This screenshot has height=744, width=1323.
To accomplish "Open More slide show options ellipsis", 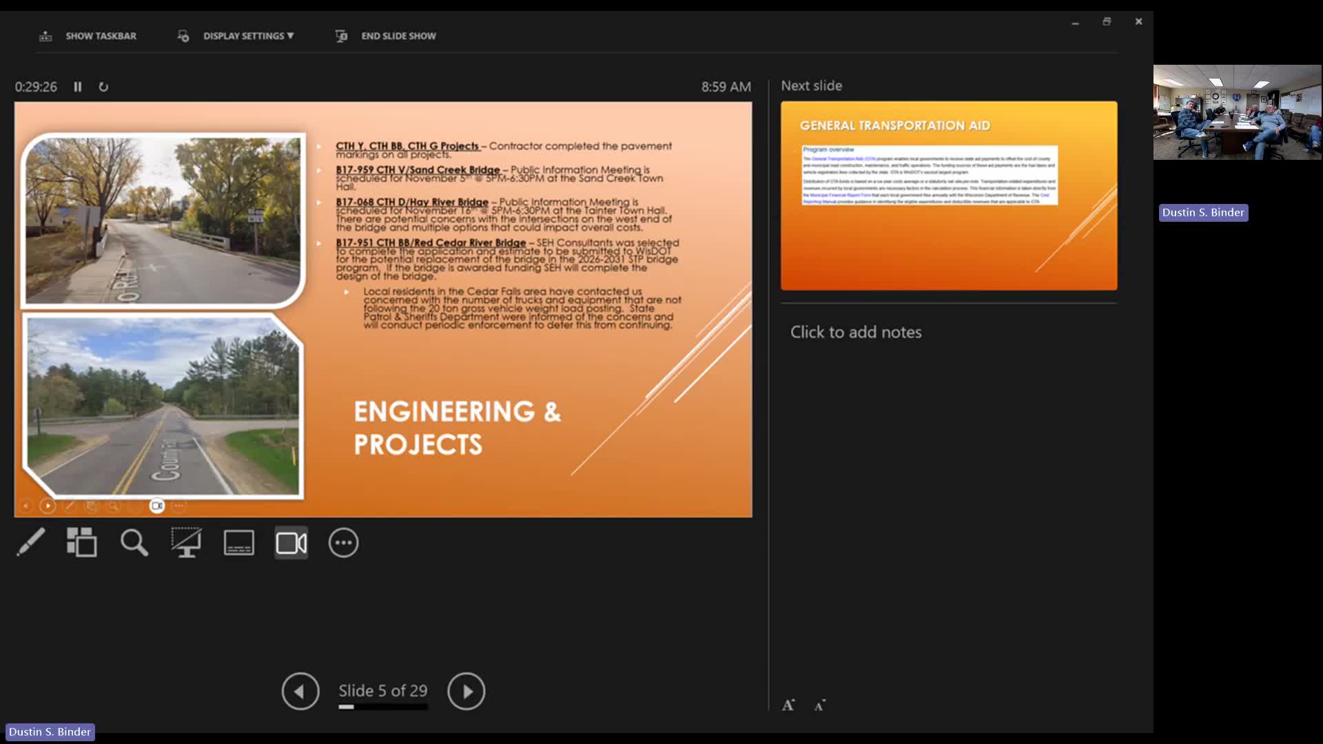I will [343, 543].
